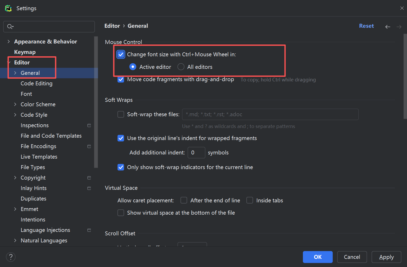Toggle Change font size with Ctrl+Mouse Wheel
The image size is (407, 267).
tap(121, 54)
